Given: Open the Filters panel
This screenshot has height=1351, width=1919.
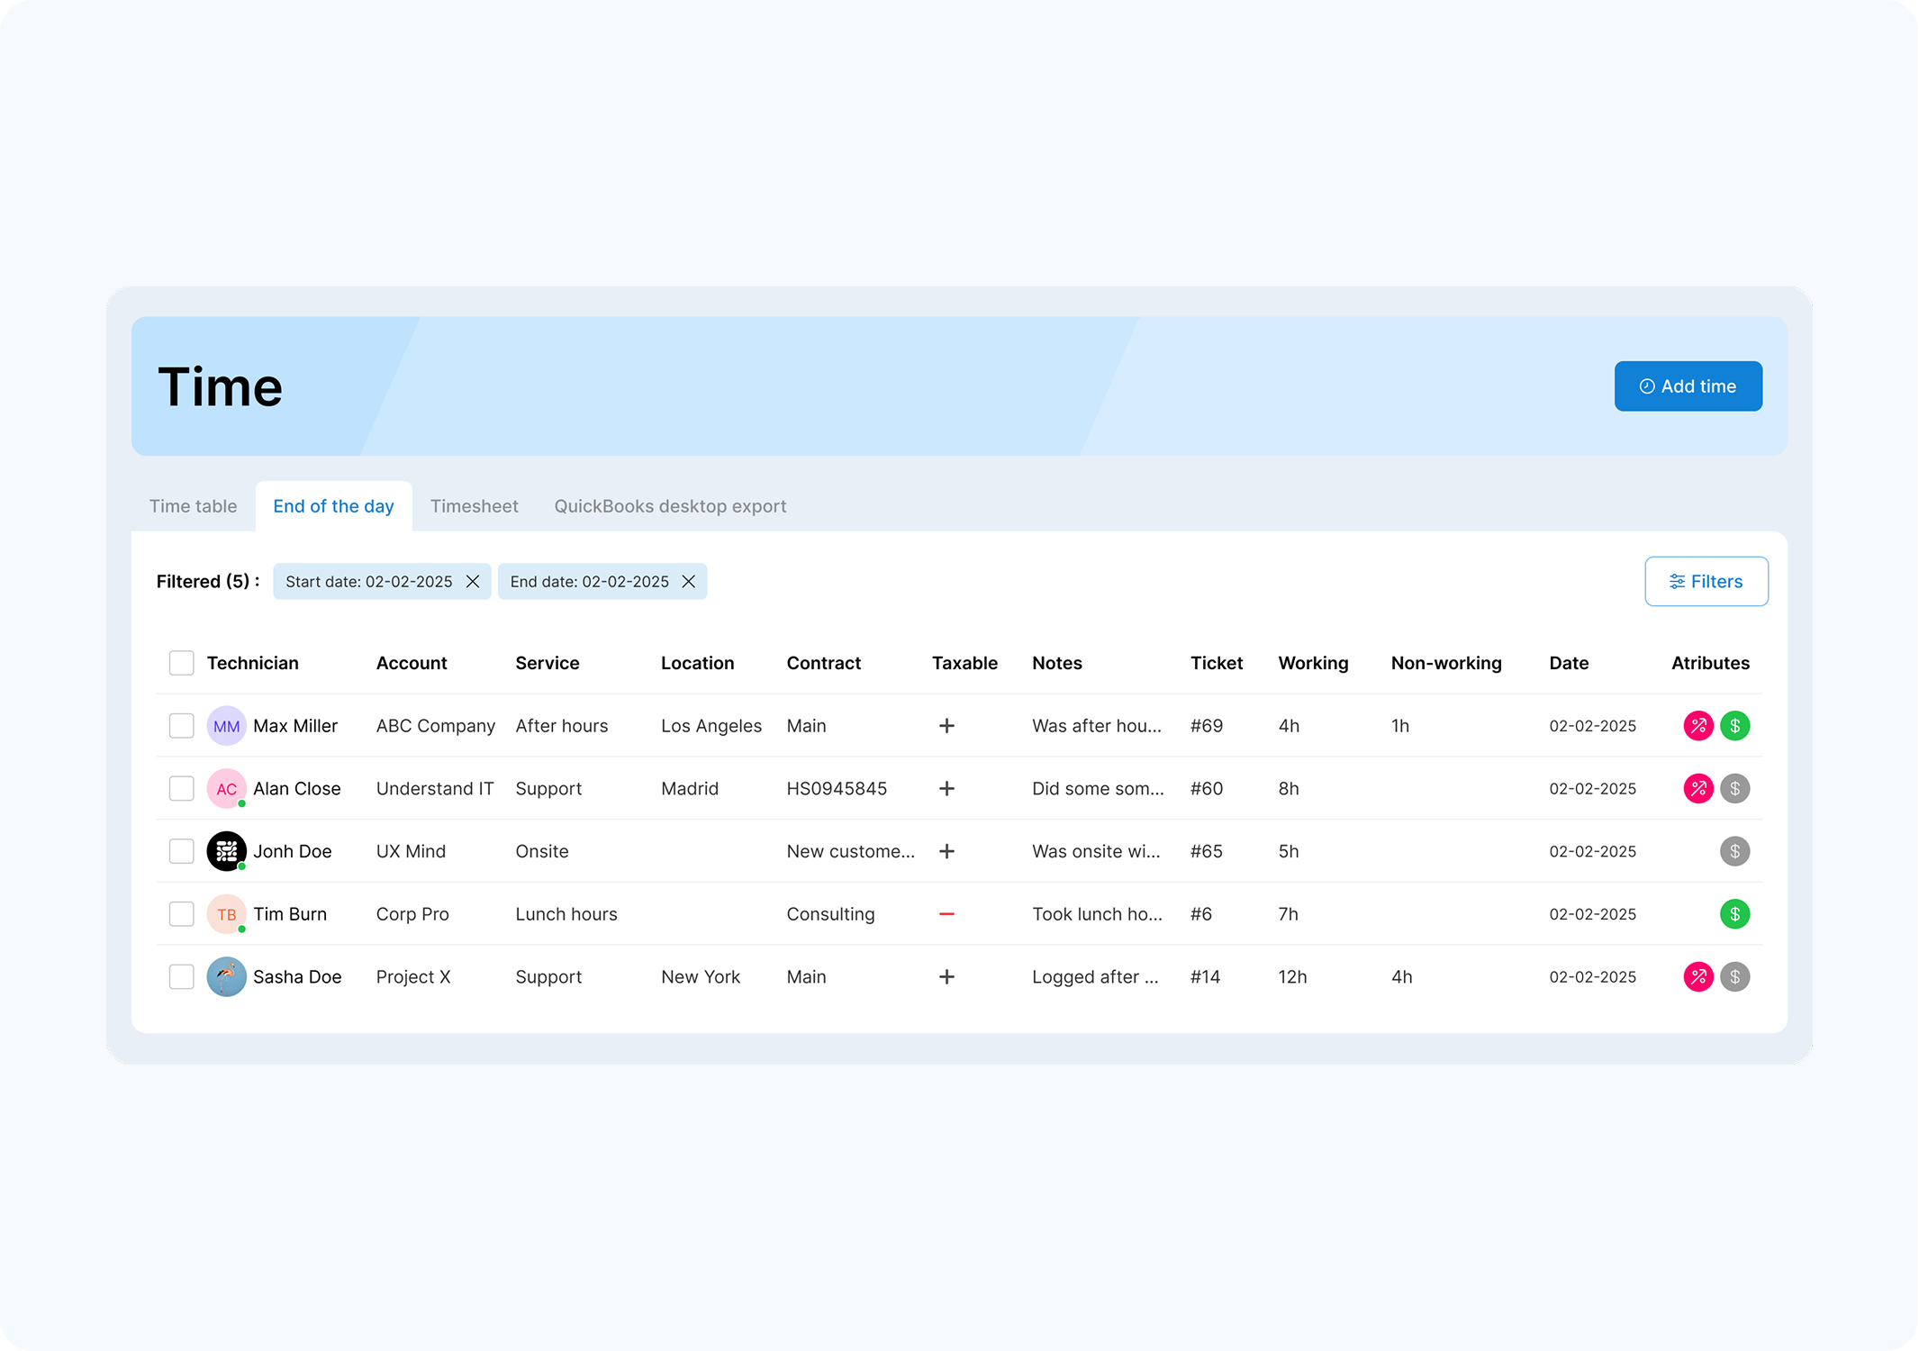Looking at the screenshot, I should (1706, 582).
